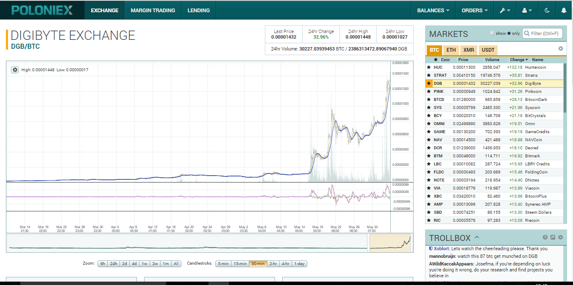The image size is (573, 285).
Task: Select 1-day candlesticks
Action: 299,264
